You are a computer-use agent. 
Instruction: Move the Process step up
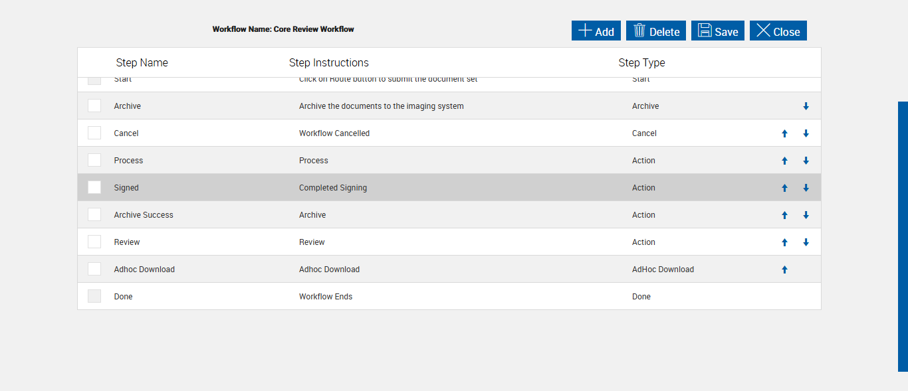784,161
